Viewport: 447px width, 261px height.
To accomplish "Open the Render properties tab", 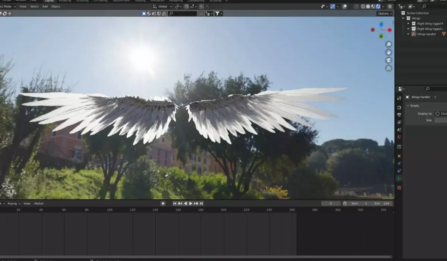I will [x=399, y=107].
